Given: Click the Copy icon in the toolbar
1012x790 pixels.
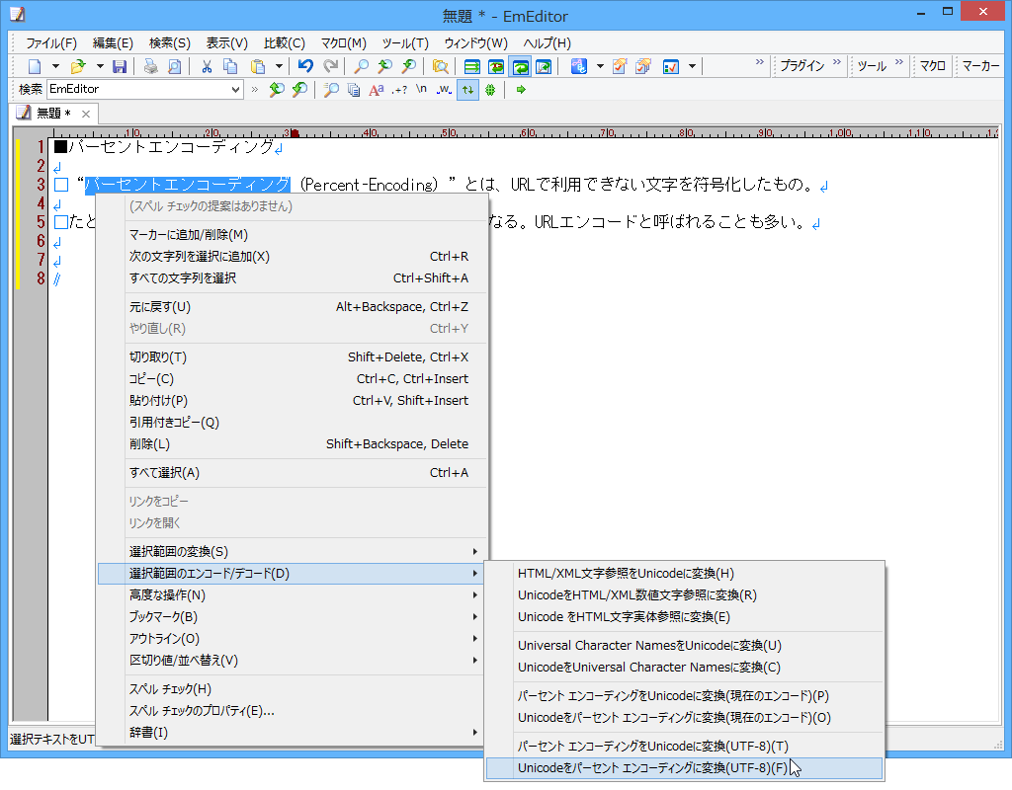Looking at the screenshot, I should pos(231,66).
